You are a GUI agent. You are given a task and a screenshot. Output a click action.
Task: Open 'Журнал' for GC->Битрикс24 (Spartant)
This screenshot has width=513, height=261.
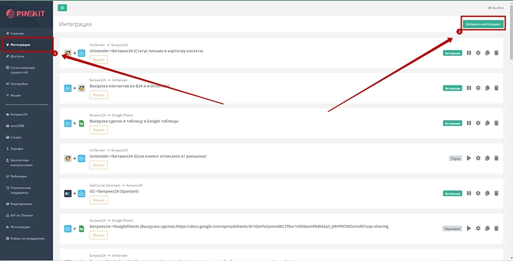coord(99,200)
